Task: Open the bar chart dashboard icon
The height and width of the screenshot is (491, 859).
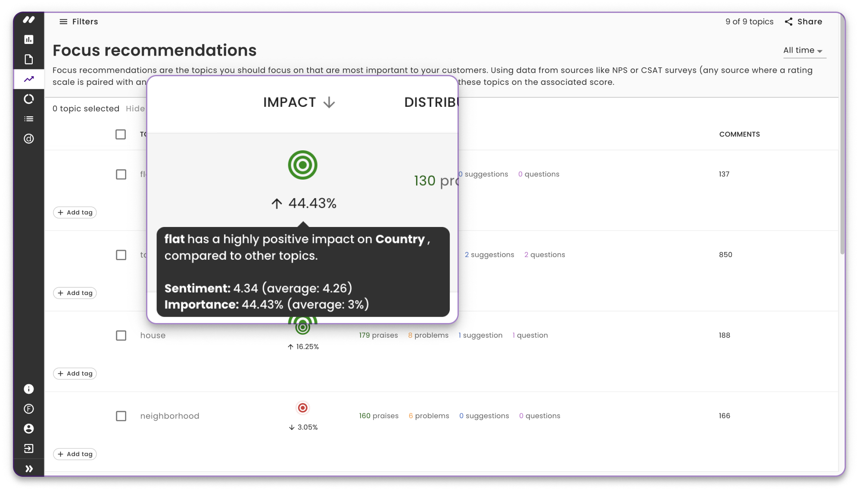Action: pyautogui.click(x=29, y=40)
